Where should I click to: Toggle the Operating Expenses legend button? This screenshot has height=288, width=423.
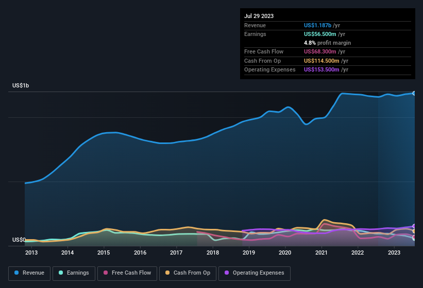click(254, 273)
